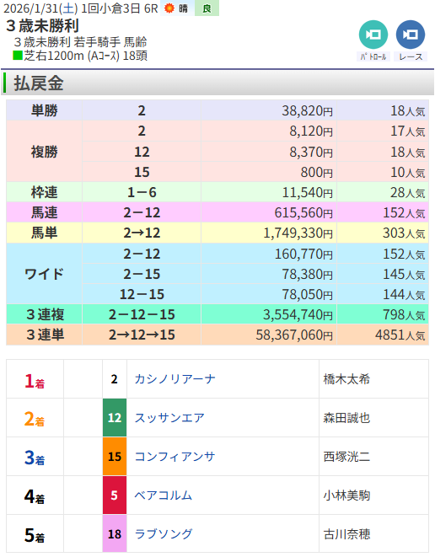Screen dimensions: 435x557
Task: Open horse ラブソング page
Action: [164, 534]
